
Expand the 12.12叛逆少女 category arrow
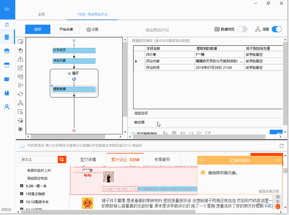[22, 202]
